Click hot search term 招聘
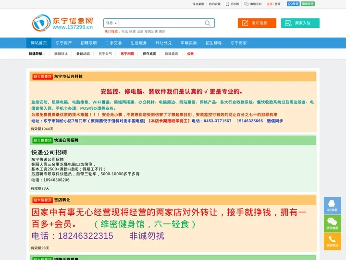 tap(133, 32)
